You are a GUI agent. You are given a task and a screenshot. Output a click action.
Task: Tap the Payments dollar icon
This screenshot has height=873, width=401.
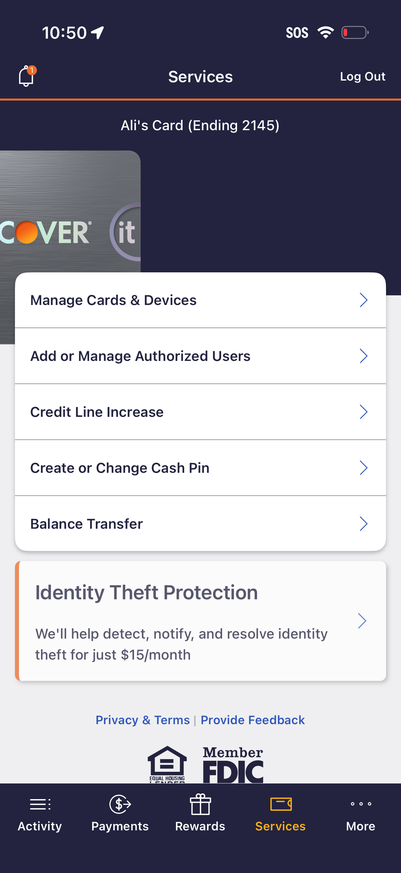pyautogui.click(x=120, y=804)
